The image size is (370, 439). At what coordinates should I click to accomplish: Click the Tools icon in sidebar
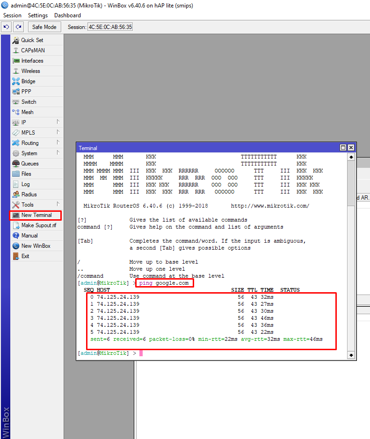[x=16, y=205]
